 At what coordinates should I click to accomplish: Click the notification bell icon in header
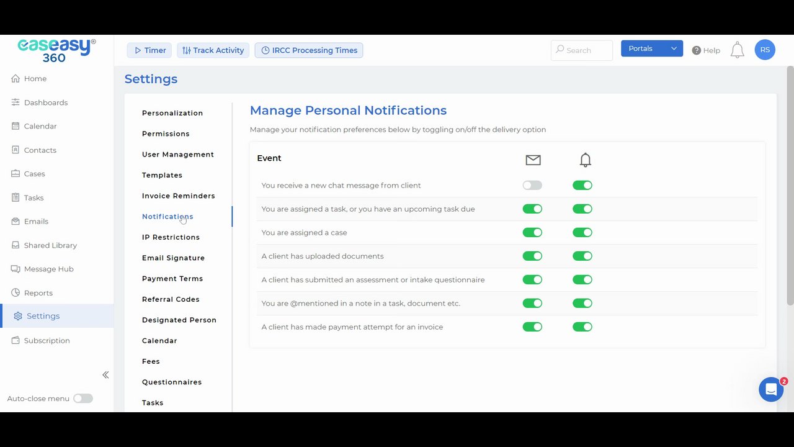[737, 50]
